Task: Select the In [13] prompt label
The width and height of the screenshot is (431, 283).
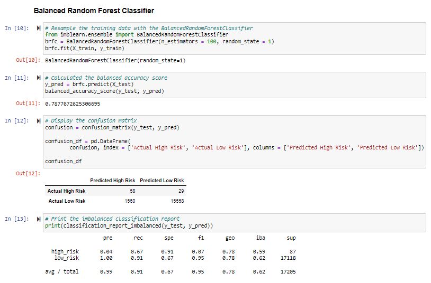Action: coord(17,219)
